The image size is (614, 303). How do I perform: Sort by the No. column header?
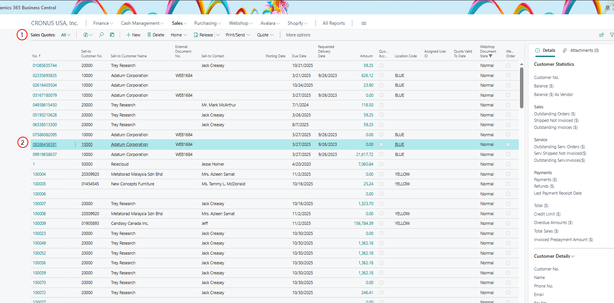click(x=36, y=56)
